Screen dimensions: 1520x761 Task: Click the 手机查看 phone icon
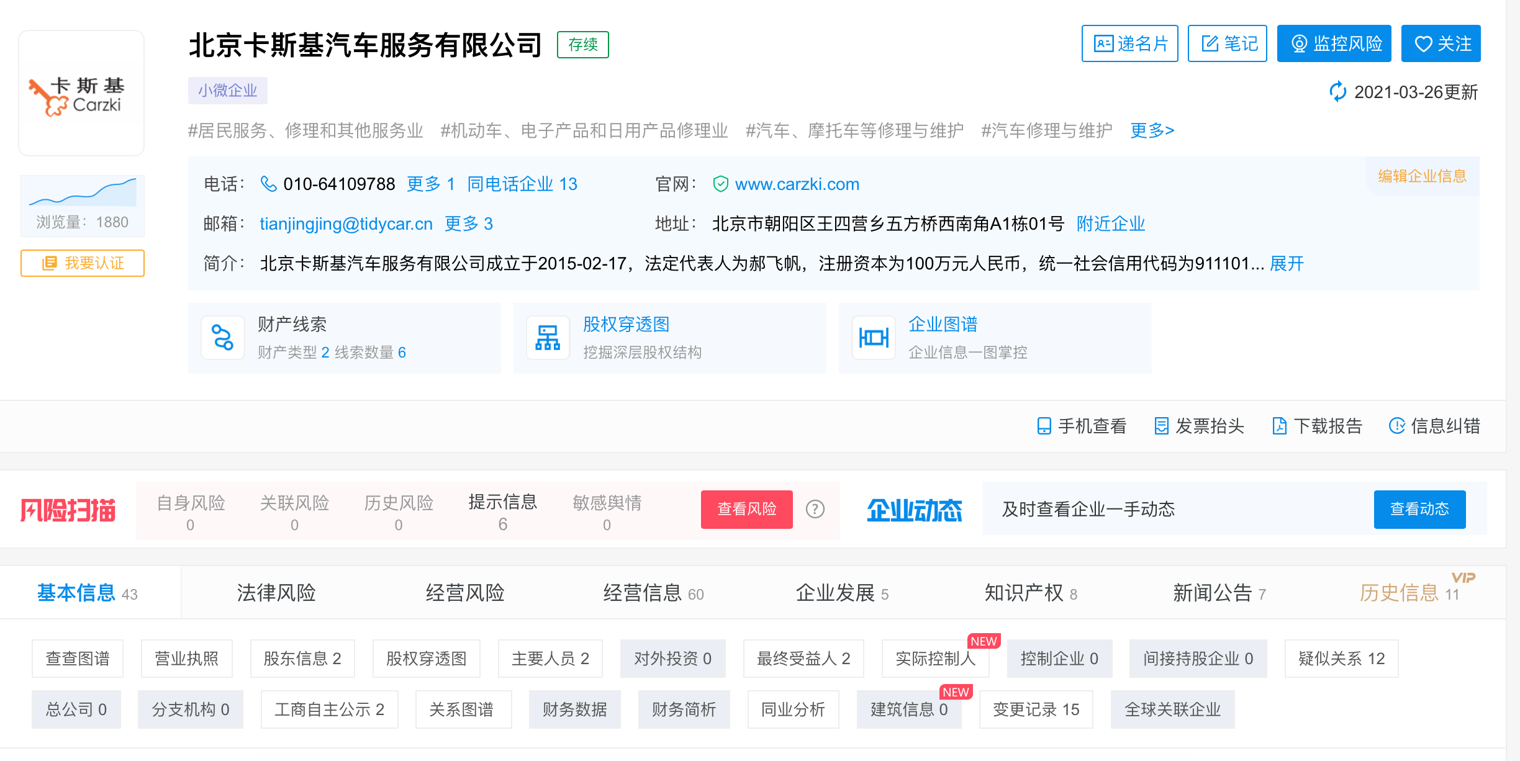click(1044, 426)
